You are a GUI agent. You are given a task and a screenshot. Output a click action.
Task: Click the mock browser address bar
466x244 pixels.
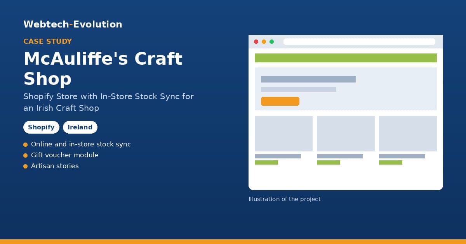[x=359, y=41]
